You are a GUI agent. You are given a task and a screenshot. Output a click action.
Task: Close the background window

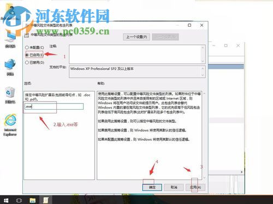click(x=238, y=45)
